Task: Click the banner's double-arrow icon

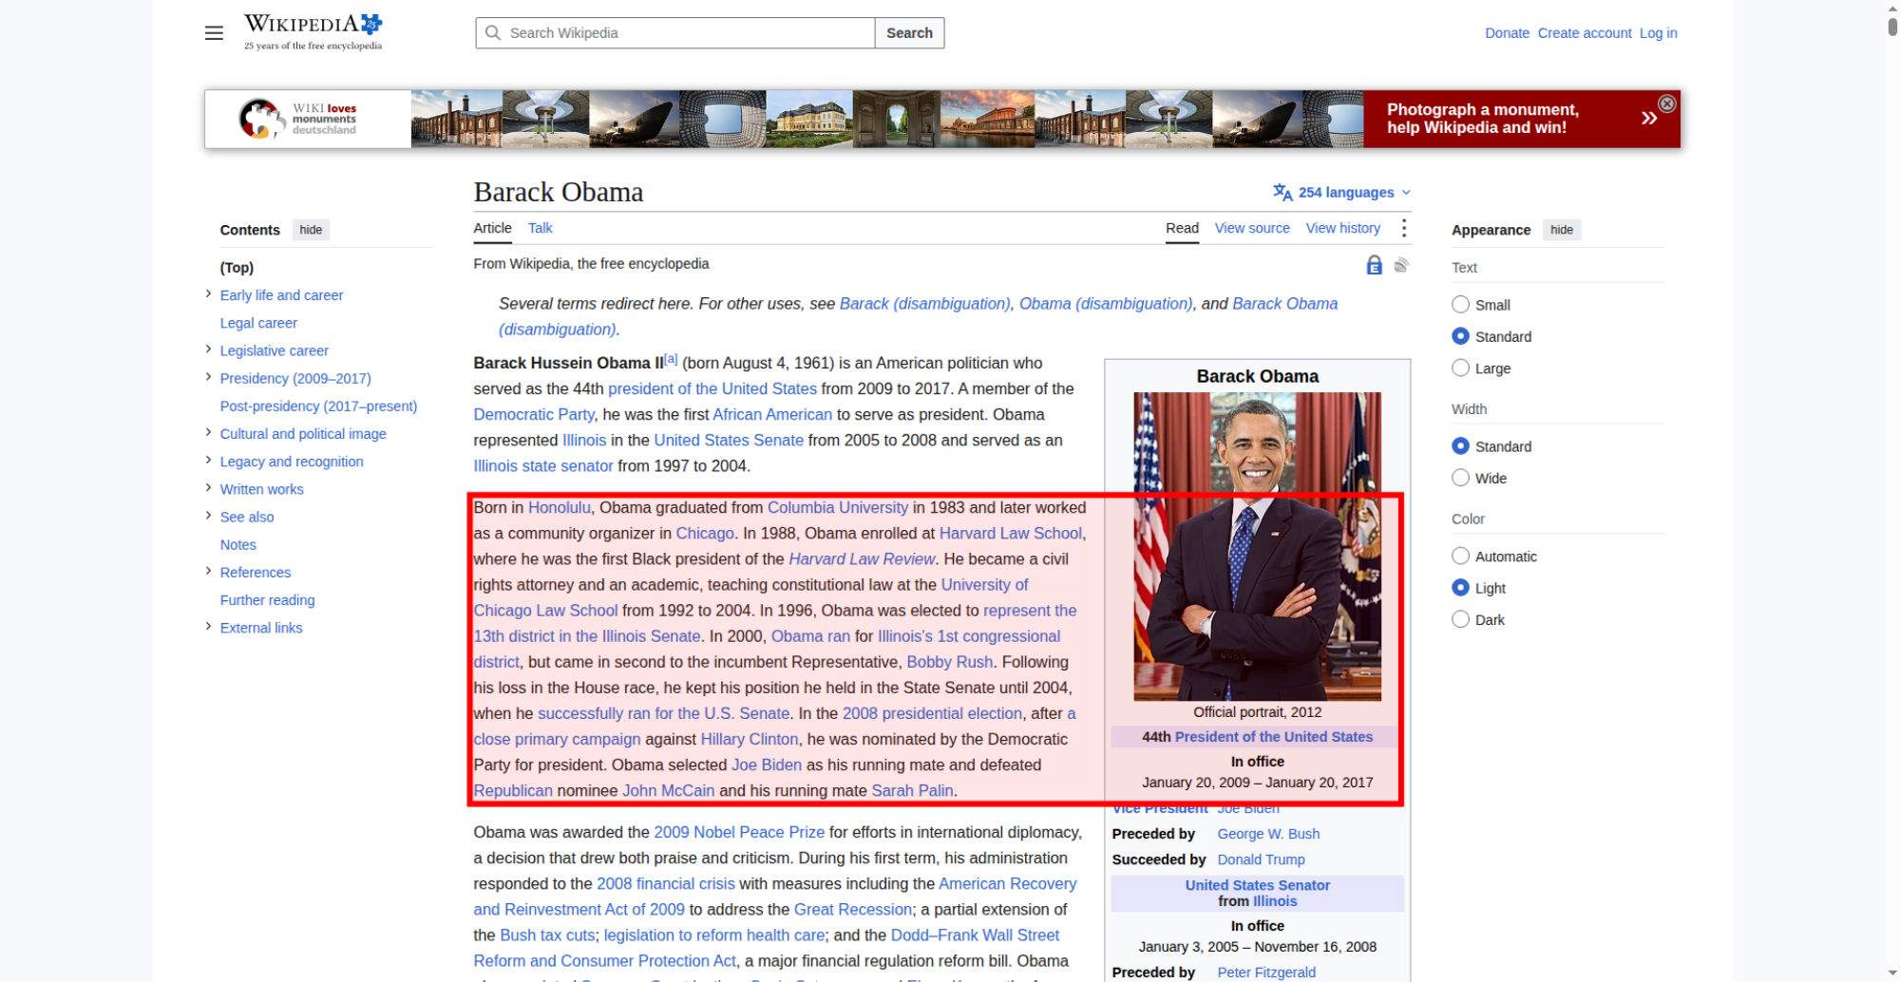Action: click(1648, 118)
